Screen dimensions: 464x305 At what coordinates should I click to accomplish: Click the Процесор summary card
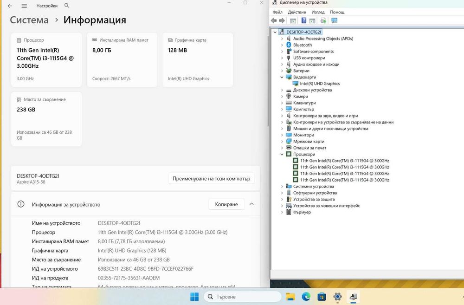pyautogui.click(x=46, y=60)
